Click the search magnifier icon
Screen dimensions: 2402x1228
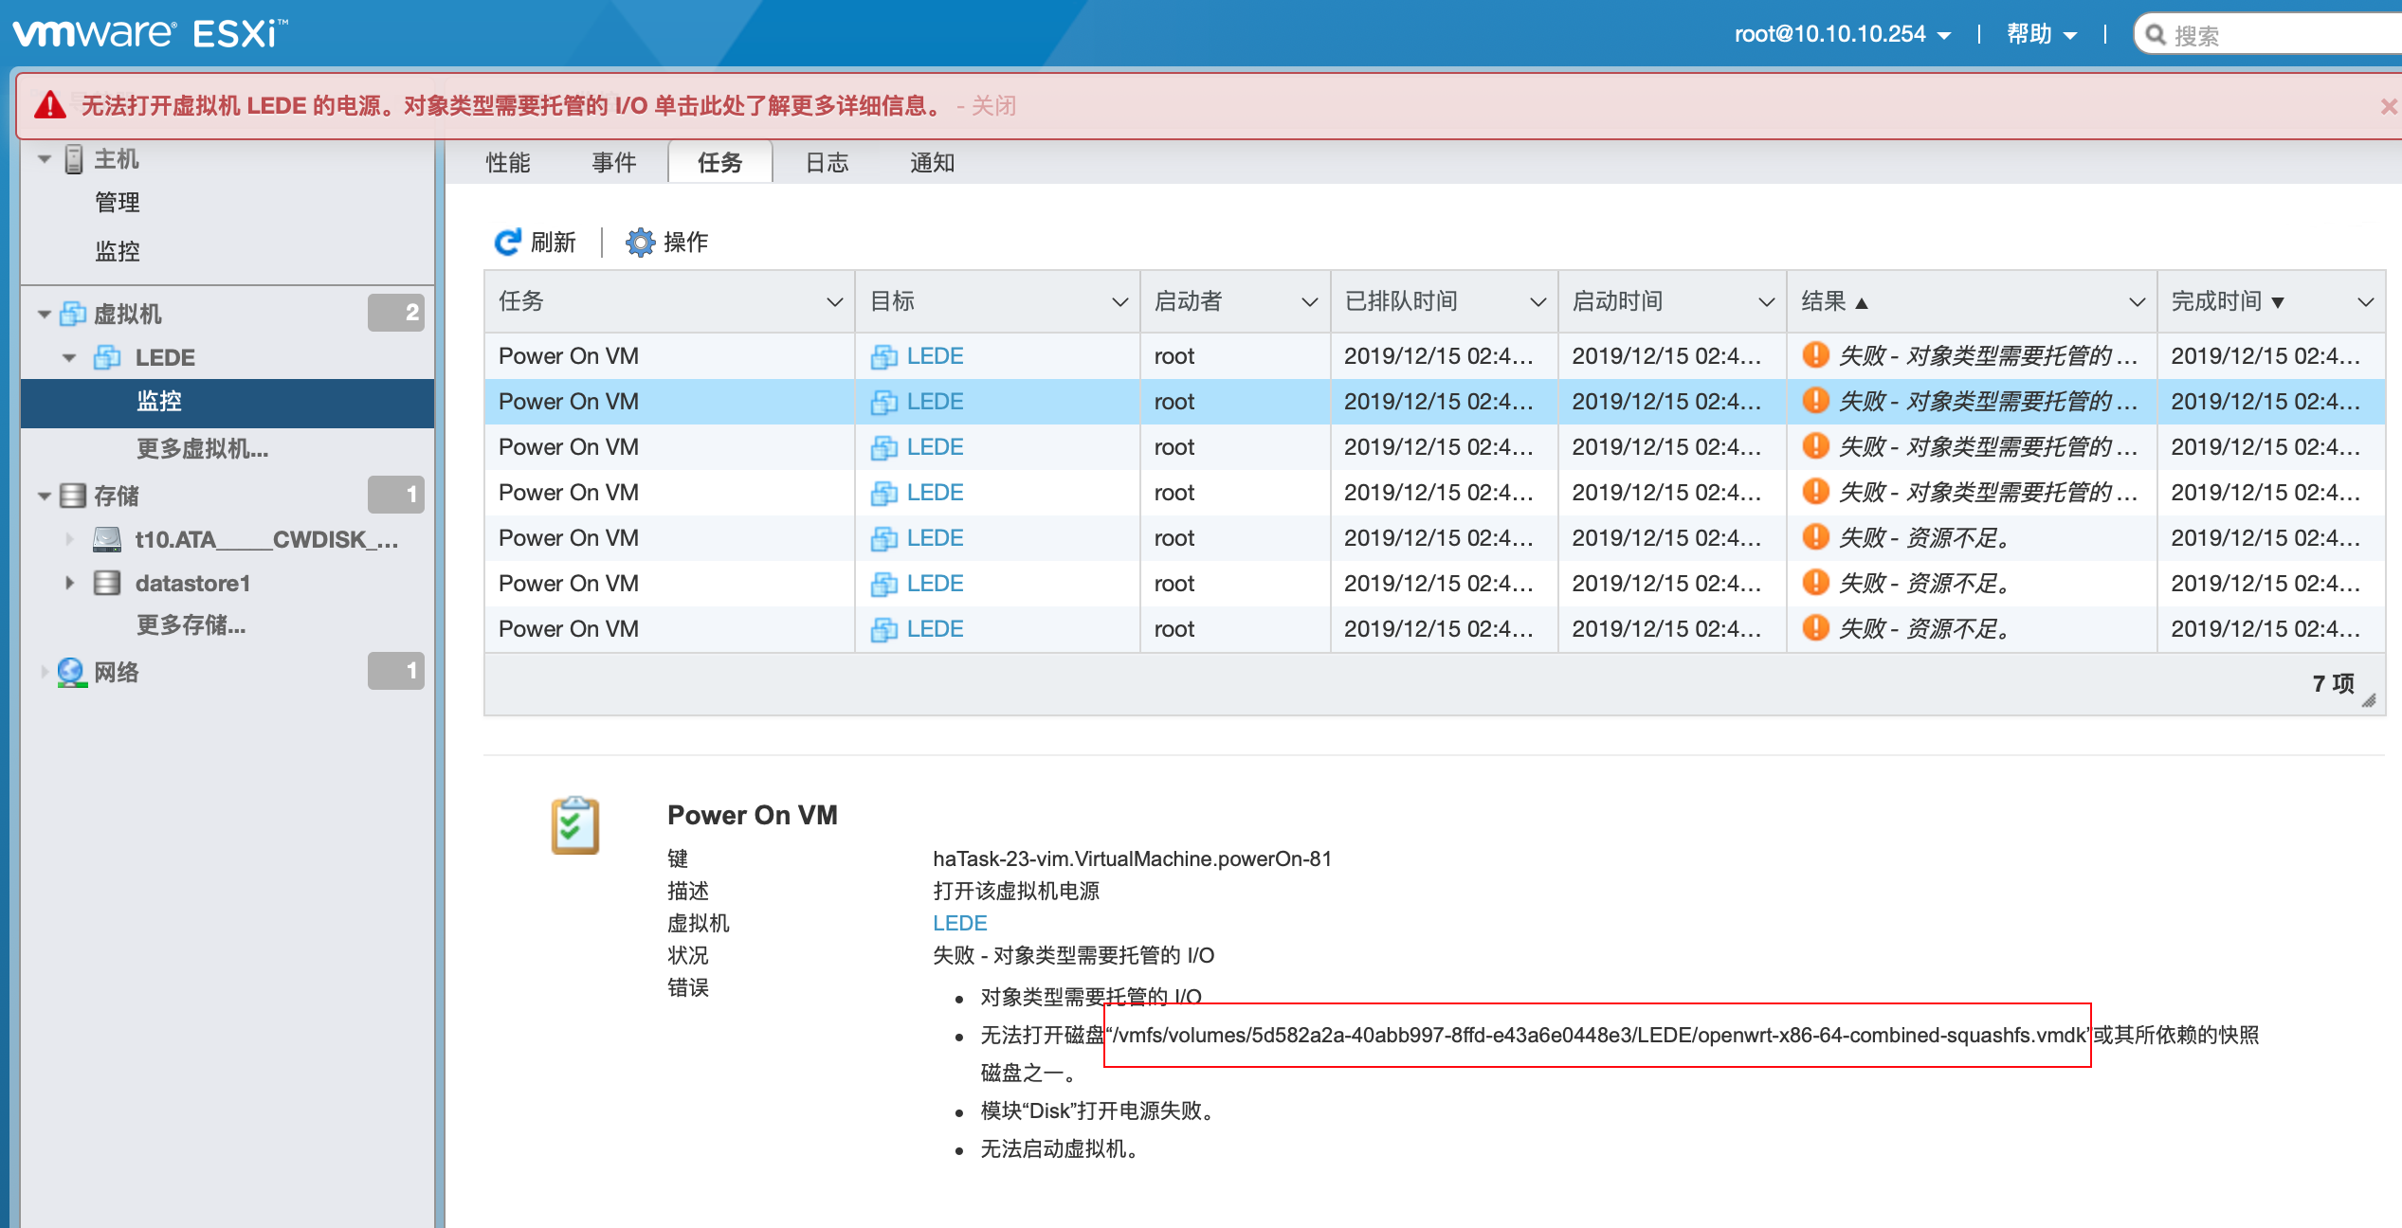(x=2156, y=35)
